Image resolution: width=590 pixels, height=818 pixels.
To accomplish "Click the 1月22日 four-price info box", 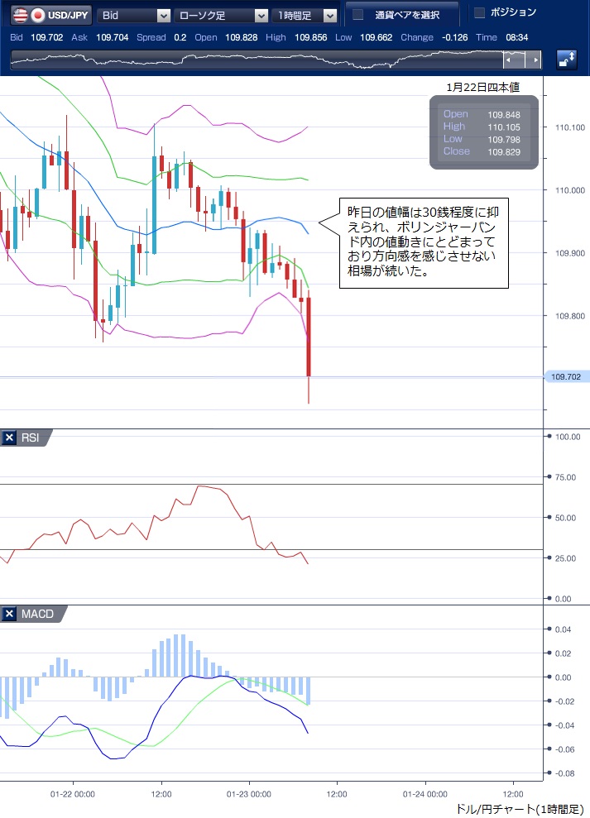I will coord(483,132).
